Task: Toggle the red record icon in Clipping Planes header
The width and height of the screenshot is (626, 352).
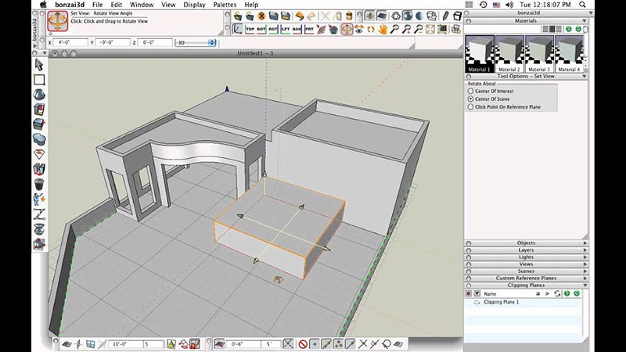Action: click(468, 294)
